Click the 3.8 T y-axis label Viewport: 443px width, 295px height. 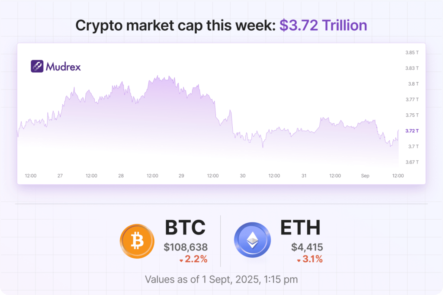(x=413, y=84)
